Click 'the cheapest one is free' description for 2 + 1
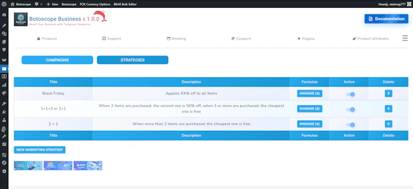This screenshot has width=413, height=189. tap(191, 124)
